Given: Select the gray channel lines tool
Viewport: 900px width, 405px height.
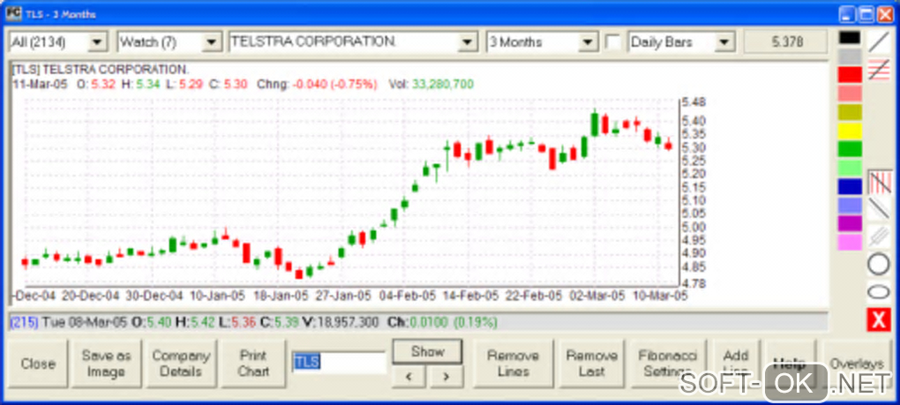Looking at the screenshot, I should [x=878, y=237].
